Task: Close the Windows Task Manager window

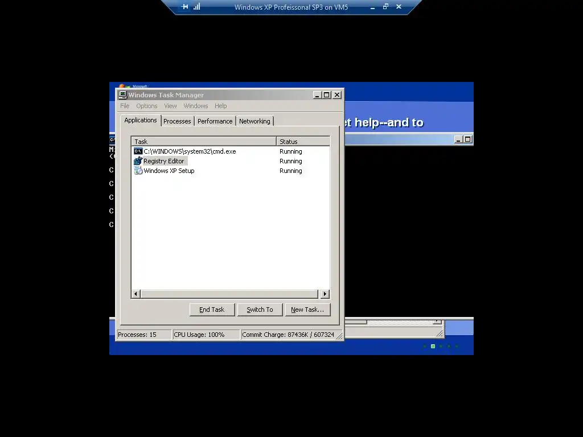Action: click(x=337, y=95)
